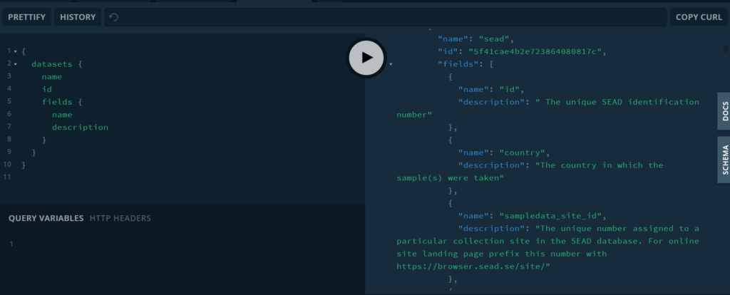Click the "sampledata_site_id" value in results
This screenshot has height=295, width=730.
click(x=551, y=216)
